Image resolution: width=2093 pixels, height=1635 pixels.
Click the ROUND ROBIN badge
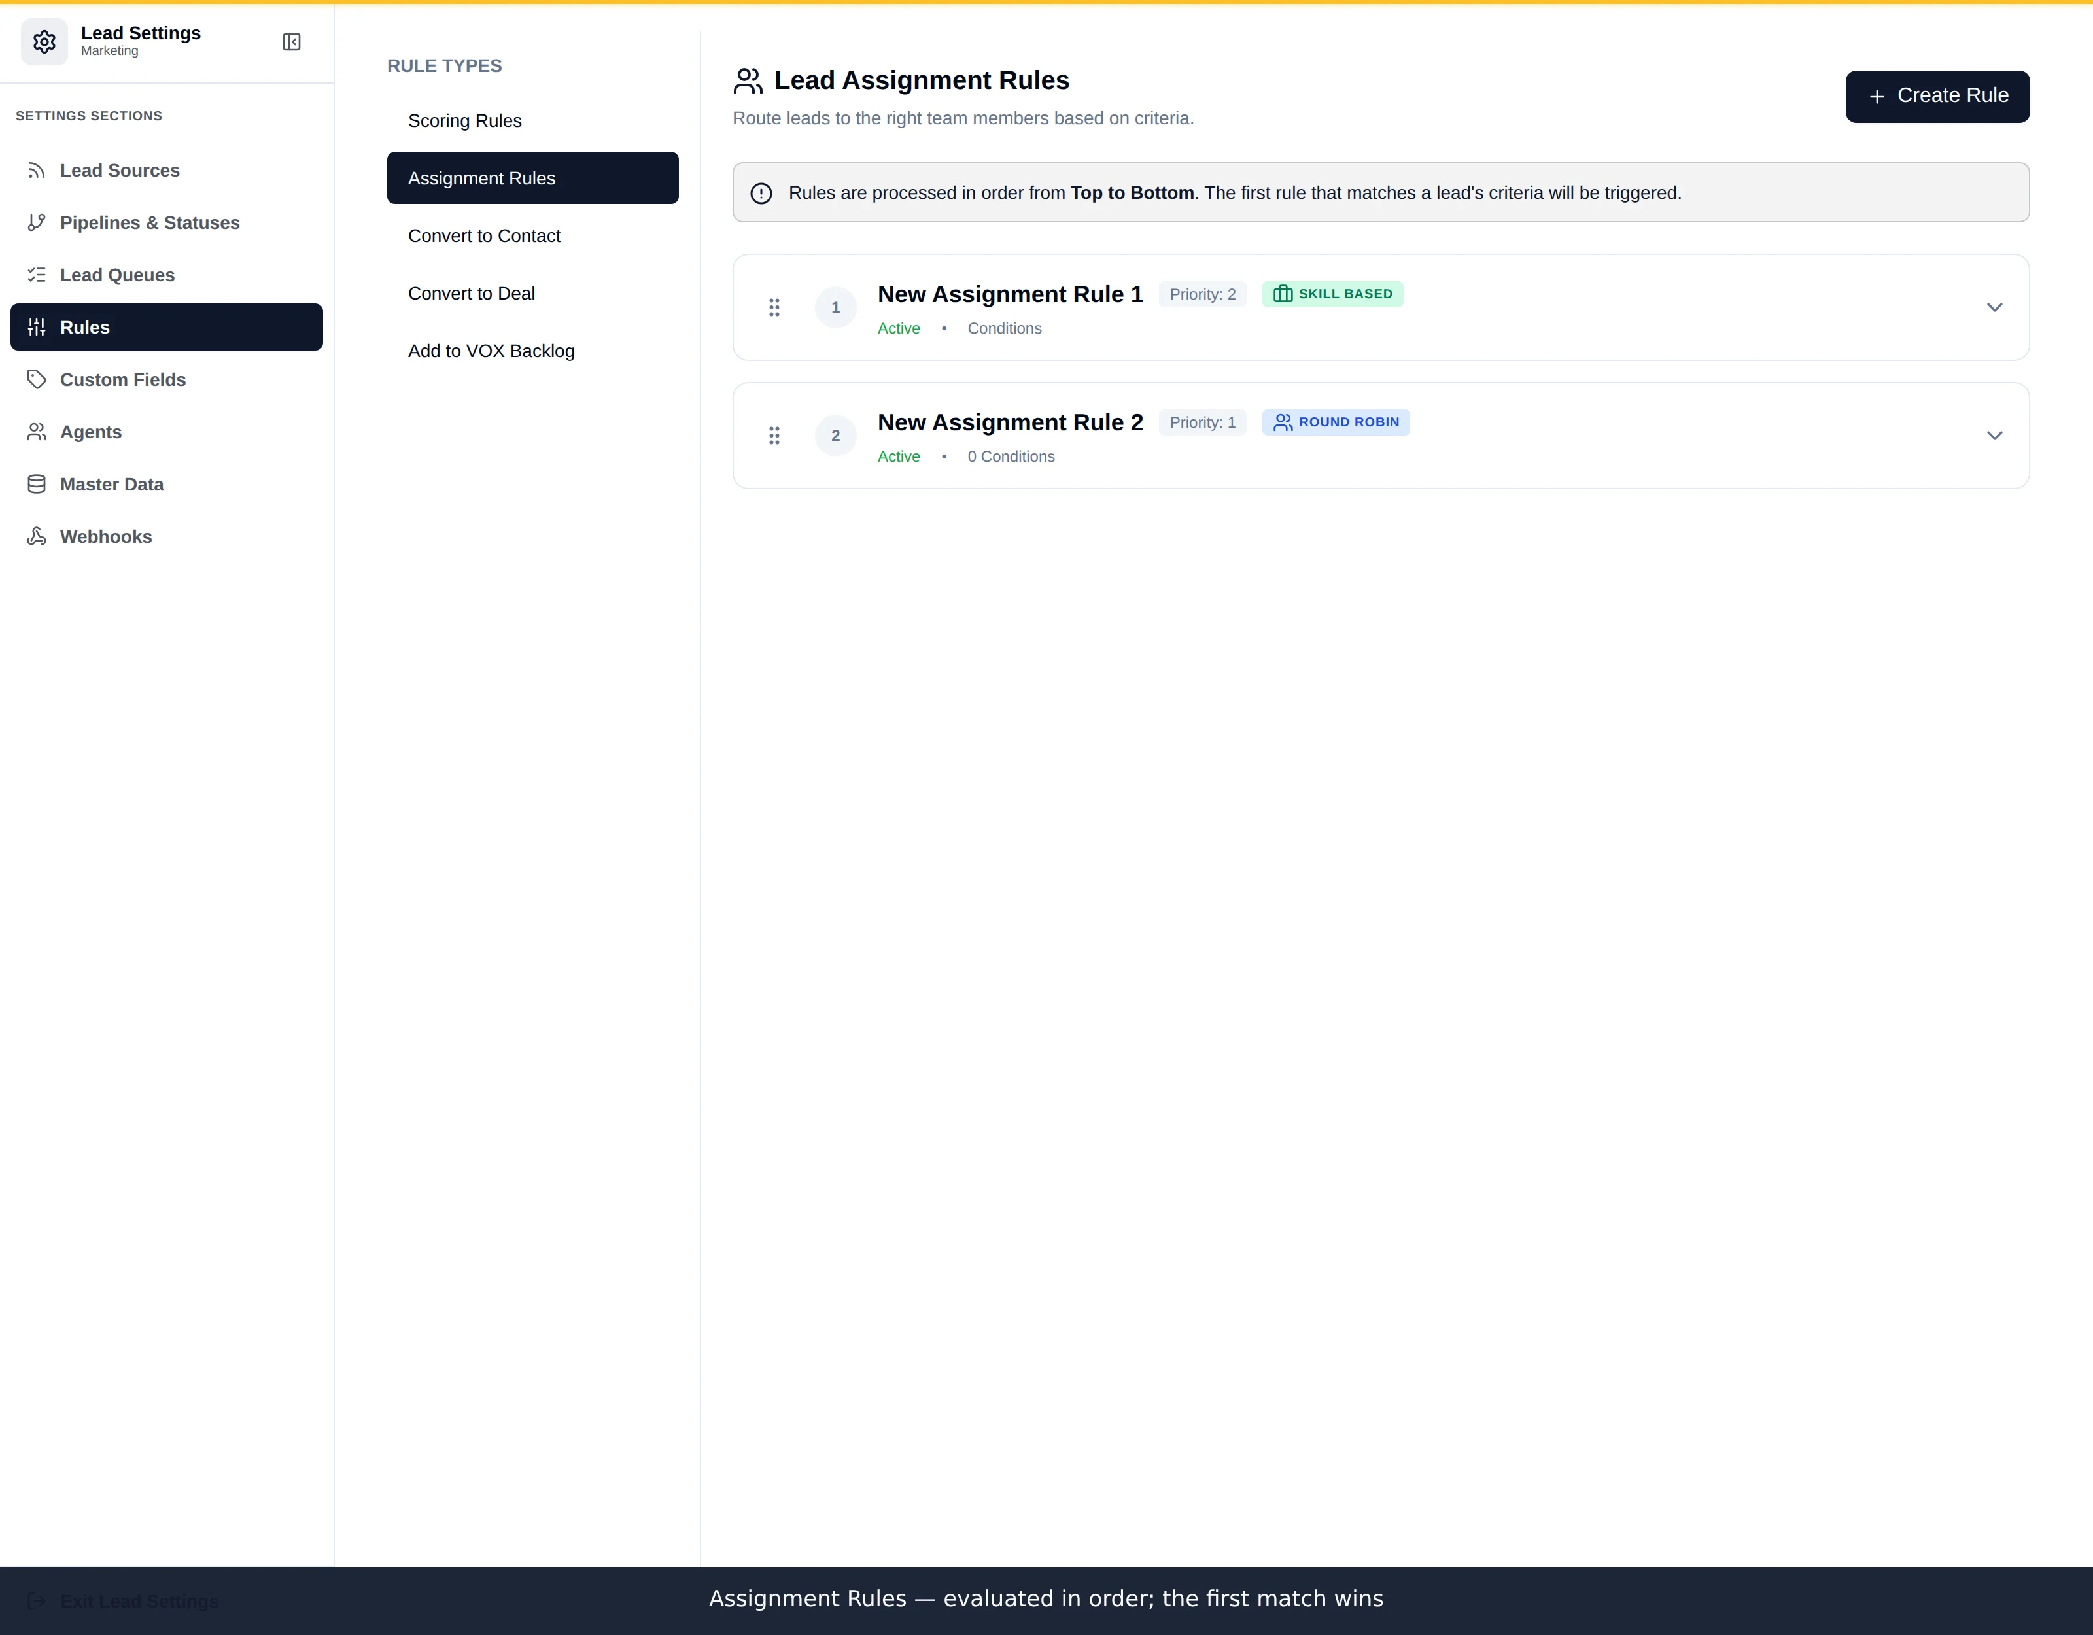click(1336, 422)
